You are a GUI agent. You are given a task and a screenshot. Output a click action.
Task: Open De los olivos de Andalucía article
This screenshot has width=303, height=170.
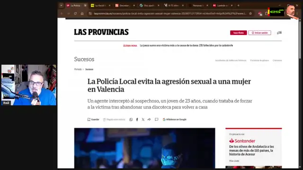click(x=251, y=150)
